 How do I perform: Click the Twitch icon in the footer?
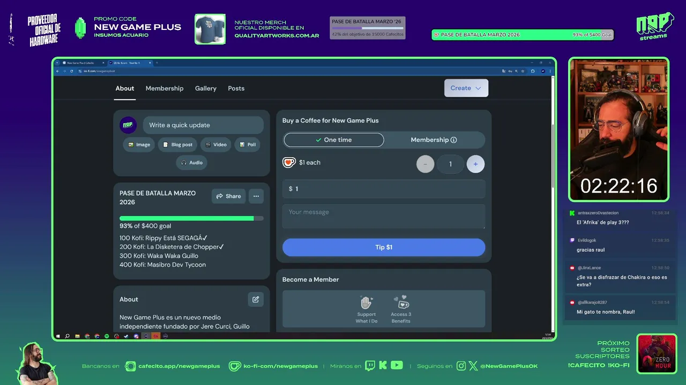(370, 366)
